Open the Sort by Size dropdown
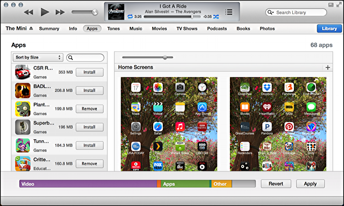This screenshot has width=344, height=206. [38, 58]
